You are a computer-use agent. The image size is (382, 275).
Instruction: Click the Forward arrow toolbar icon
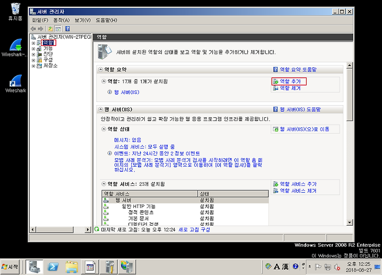(x=40, y=29)
